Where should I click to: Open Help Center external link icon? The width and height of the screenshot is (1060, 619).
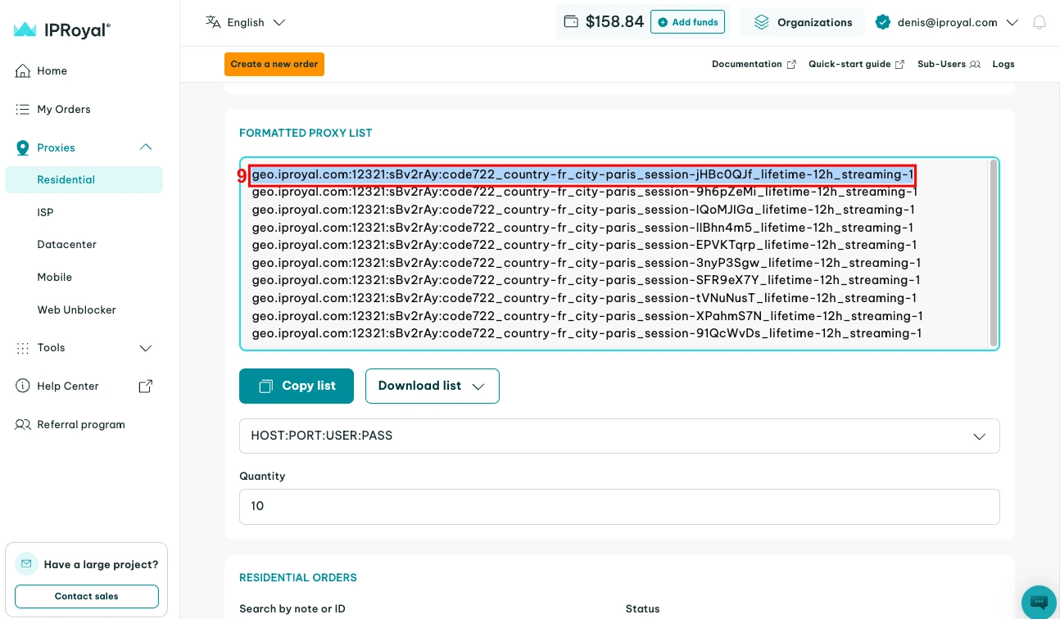point(145,386)
